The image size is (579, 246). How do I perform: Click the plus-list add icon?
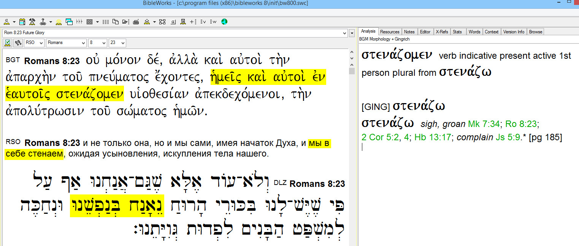click(x=193, y=22)
